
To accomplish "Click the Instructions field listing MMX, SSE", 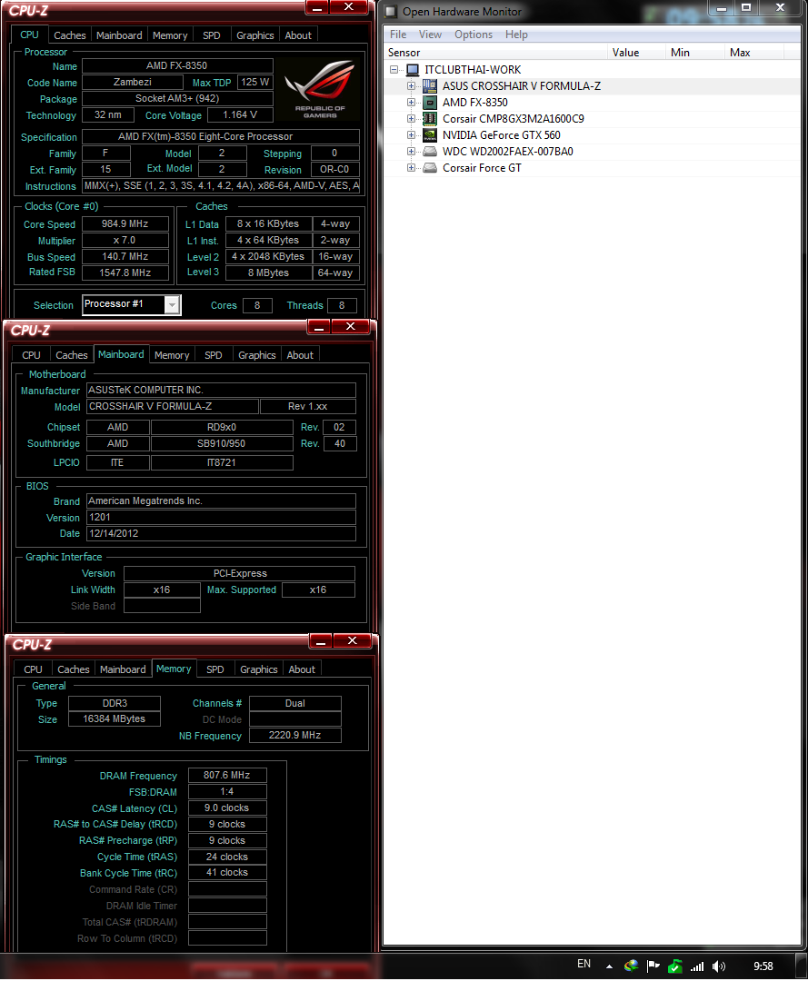I will 221,186.
